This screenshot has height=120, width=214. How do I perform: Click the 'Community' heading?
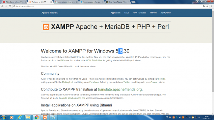50,73
